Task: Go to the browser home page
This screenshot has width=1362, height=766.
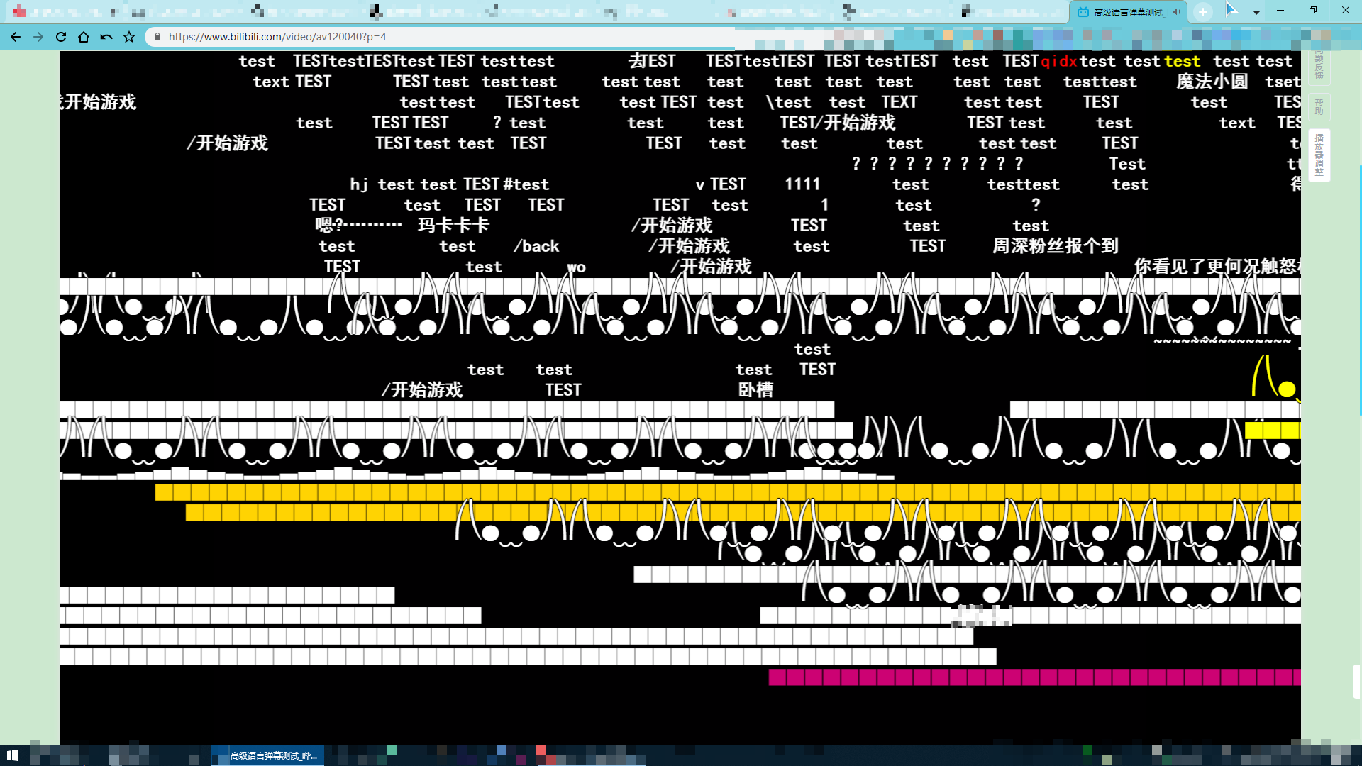Action: (84, 37)
